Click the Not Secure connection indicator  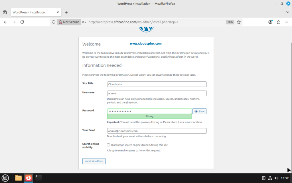pyautogui.click(x=69, y=22)
